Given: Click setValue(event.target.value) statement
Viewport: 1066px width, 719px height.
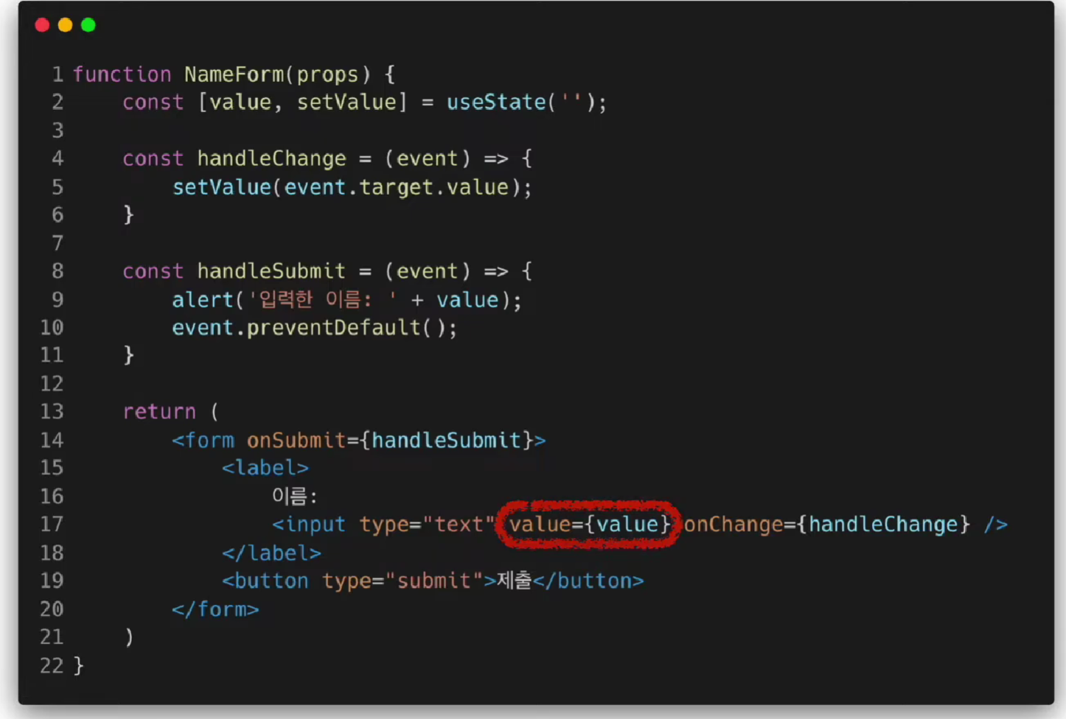Looking at the screenshot, I should click(351, 187).
